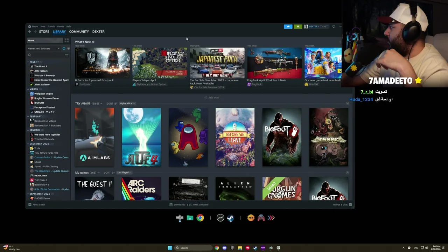Viewport: 448px width, 252px height.
Task: Open the Aimlabs game cover
Action: [x=94, y=137]
